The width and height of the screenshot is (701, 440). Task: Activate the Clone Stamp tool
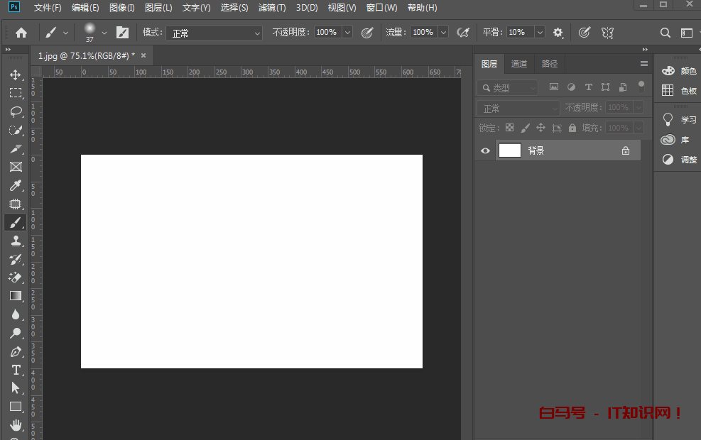click(x=15, y=241)
